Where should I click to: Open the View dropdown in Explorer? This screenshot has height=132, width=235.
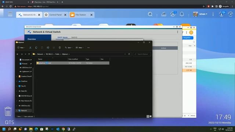click(x=80, y=48)
